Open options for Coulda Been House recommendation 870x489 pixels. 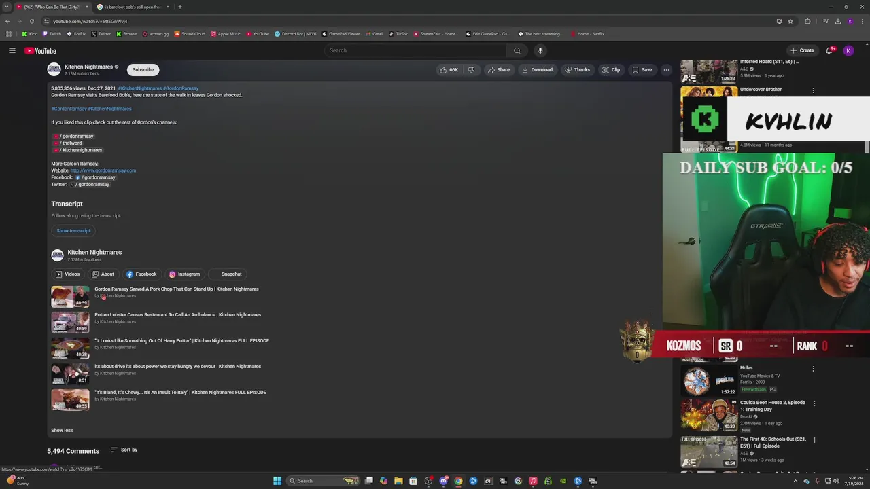(814, 403)
